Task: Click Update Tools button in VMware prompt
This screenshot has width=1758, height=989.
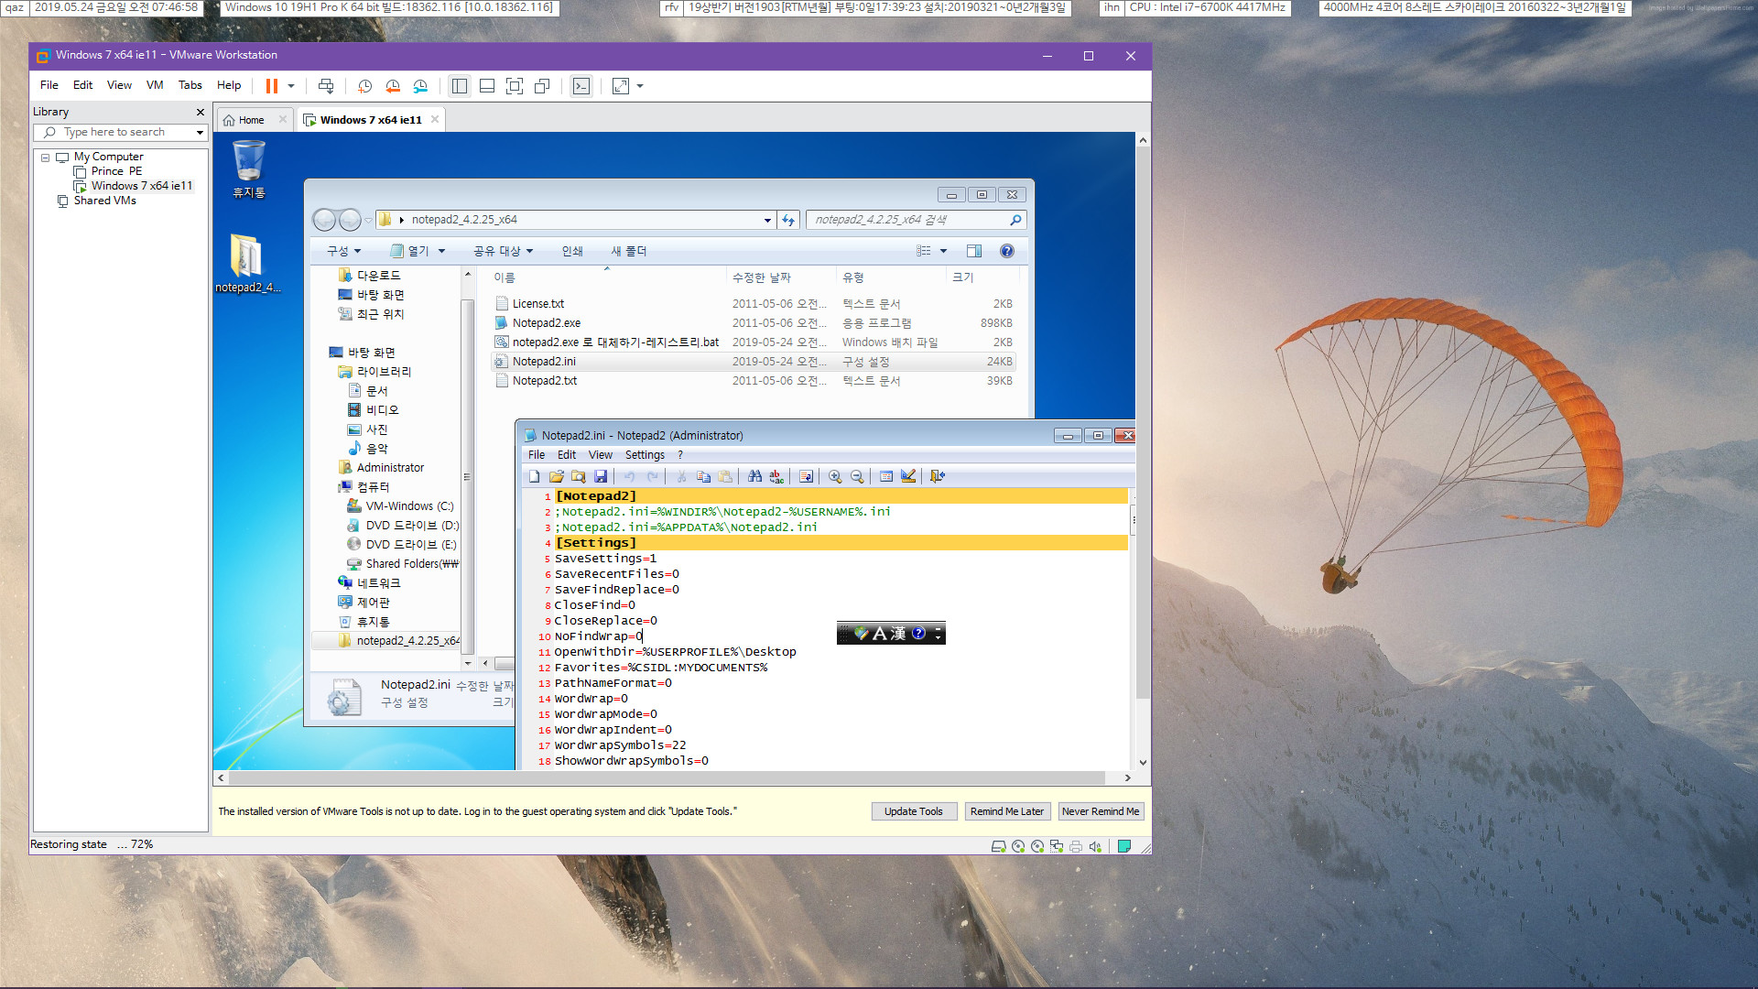Action: (912, 811)
